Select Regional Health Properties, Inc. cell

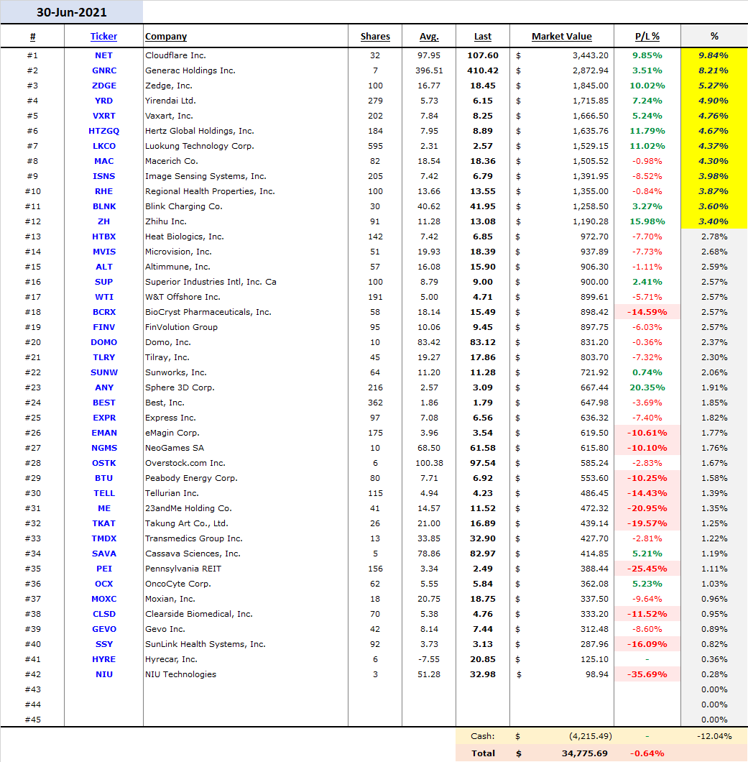246,191
